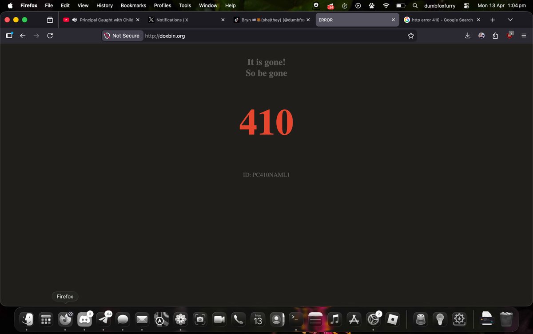Open the Bookmarks menu
Screen dimensions: 533x334
(x=133, y=5)
